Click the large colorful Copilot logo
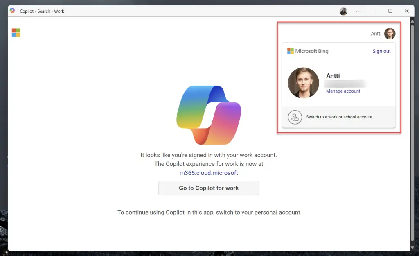This screenshot has width=419, height=256. tap(209, 115)
